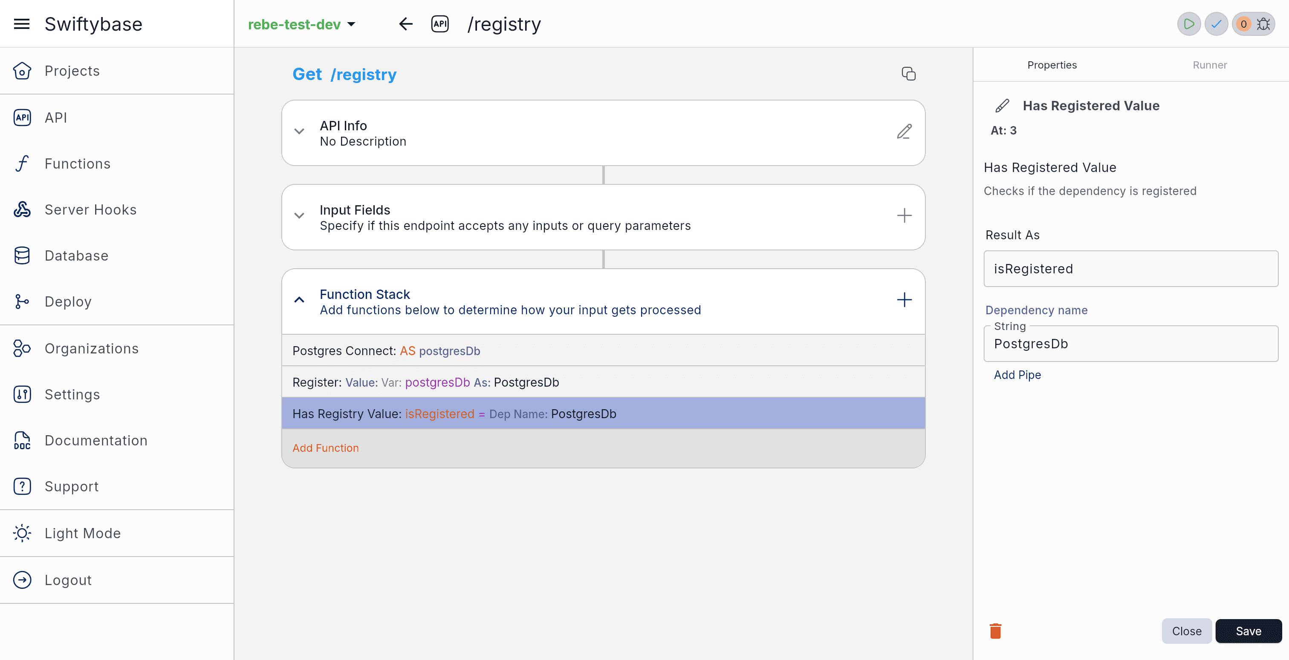Click the plus icon in Function Stack
1289x660 pixels.
pyautogui.click(x=904, y=300)
